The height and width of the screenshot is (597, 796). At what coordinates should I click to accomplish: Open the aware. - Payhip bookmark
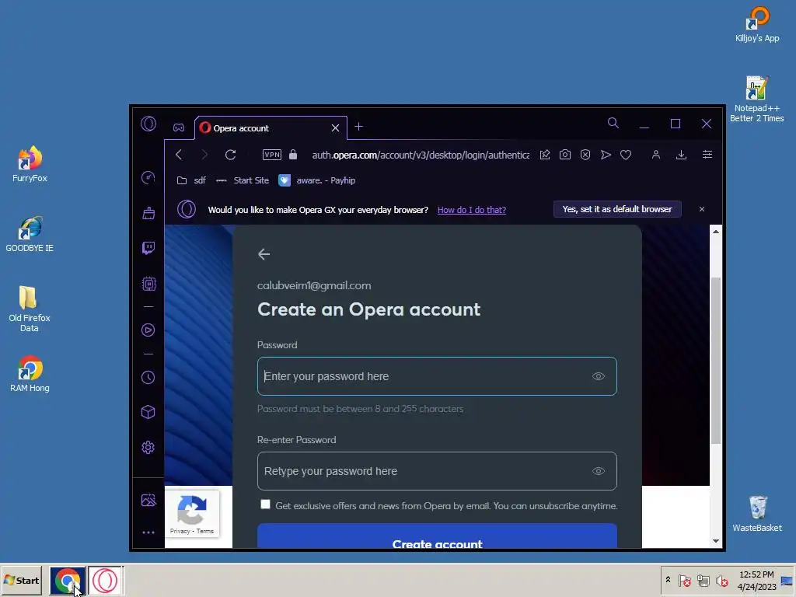pos(317,180)
